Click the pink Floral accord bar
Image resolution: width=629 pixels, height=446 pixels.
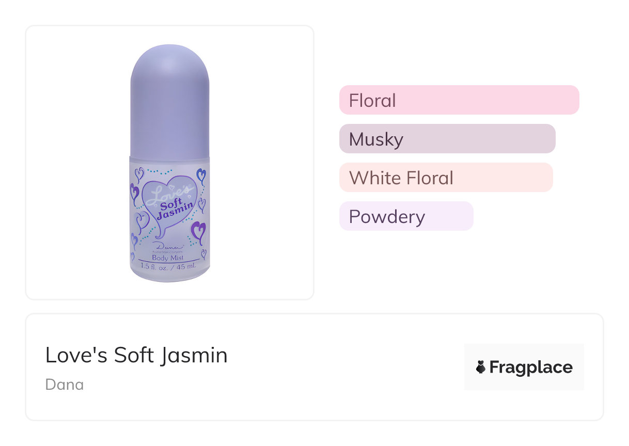[459, 100]
